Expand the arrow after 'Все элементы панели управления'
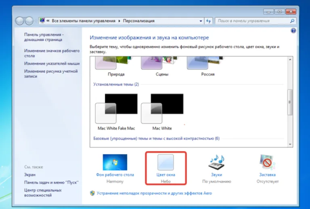This screenshot has height=209, width=310. [119, 21]
